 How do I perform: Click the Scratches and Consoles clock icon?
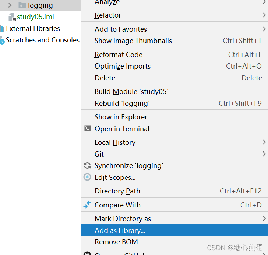pos(2,41)
